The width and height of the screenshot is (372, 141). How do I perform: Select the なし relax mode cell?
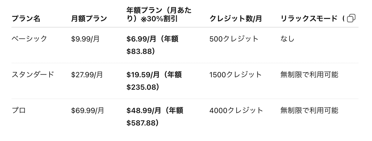point(287,39)
